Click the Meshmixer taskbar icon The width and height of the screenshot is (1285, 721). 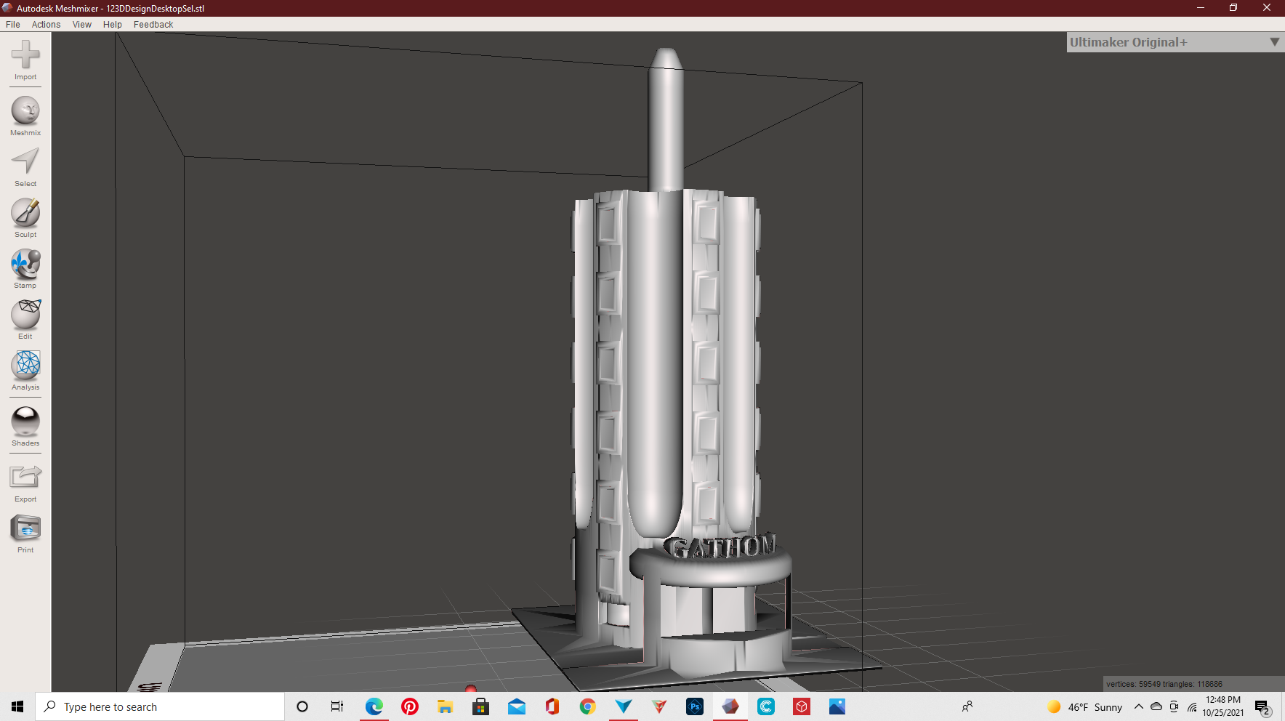tap(730, 706)
